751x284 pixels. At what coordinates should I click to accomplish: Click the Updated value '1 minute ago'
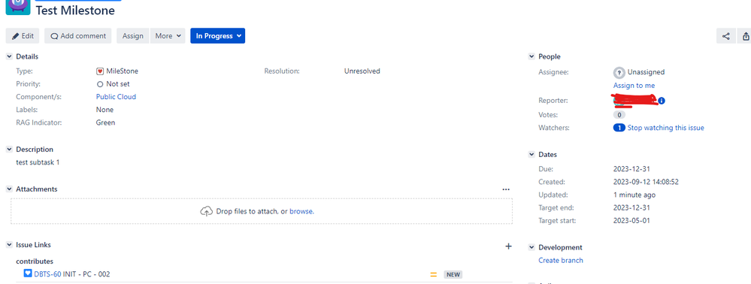click(634, 195)
